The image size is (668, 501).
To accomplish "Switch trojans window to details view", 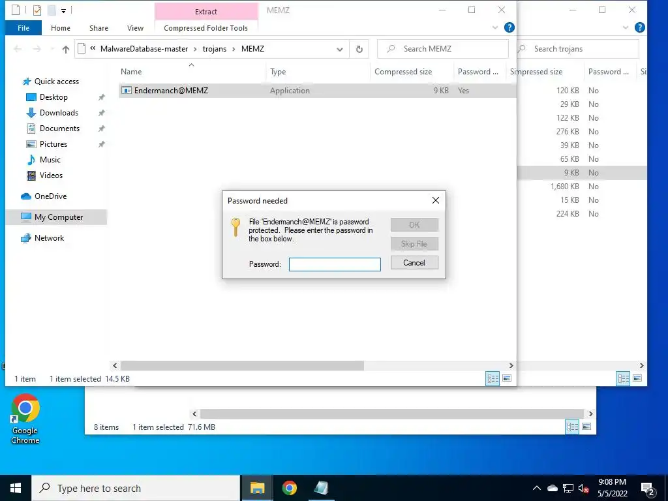I will point(623,378).
